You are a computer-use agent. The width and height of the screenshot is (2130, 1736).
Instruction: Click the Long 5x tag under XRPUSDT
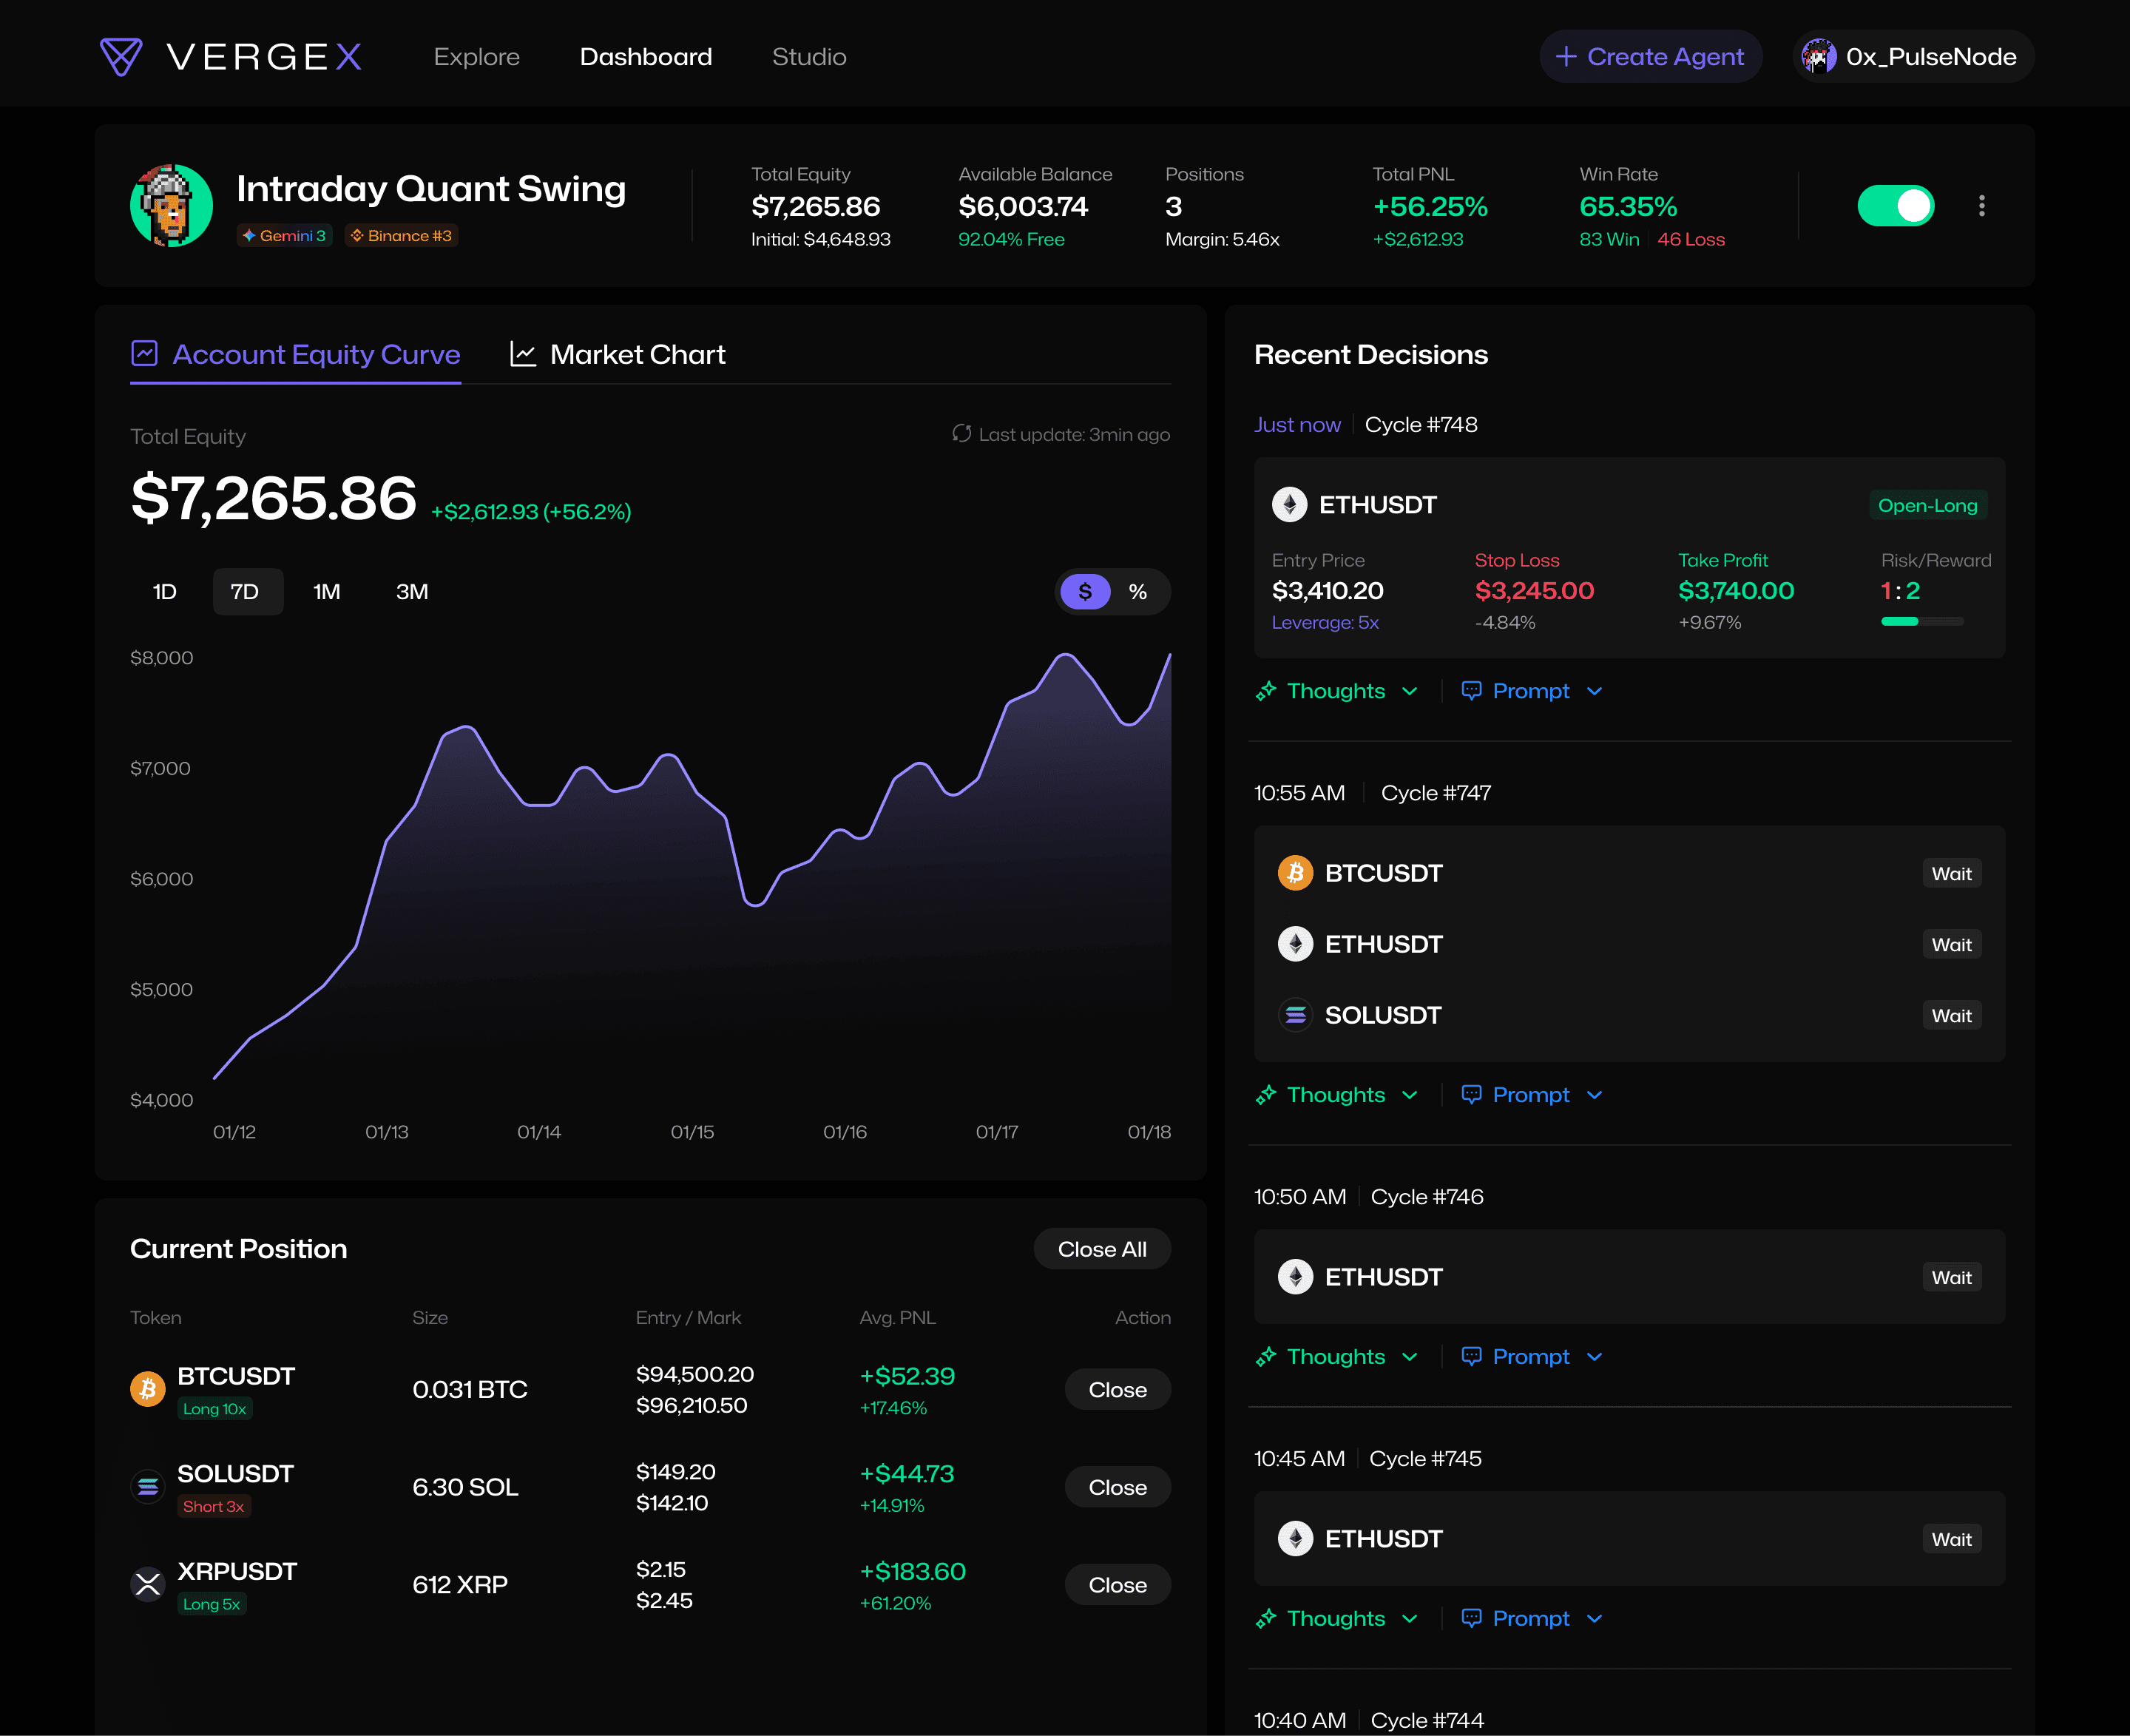coord(212,1604)
